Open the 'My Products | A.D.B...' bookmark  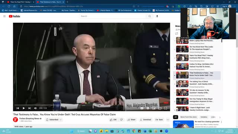click(x=161, y=10)
